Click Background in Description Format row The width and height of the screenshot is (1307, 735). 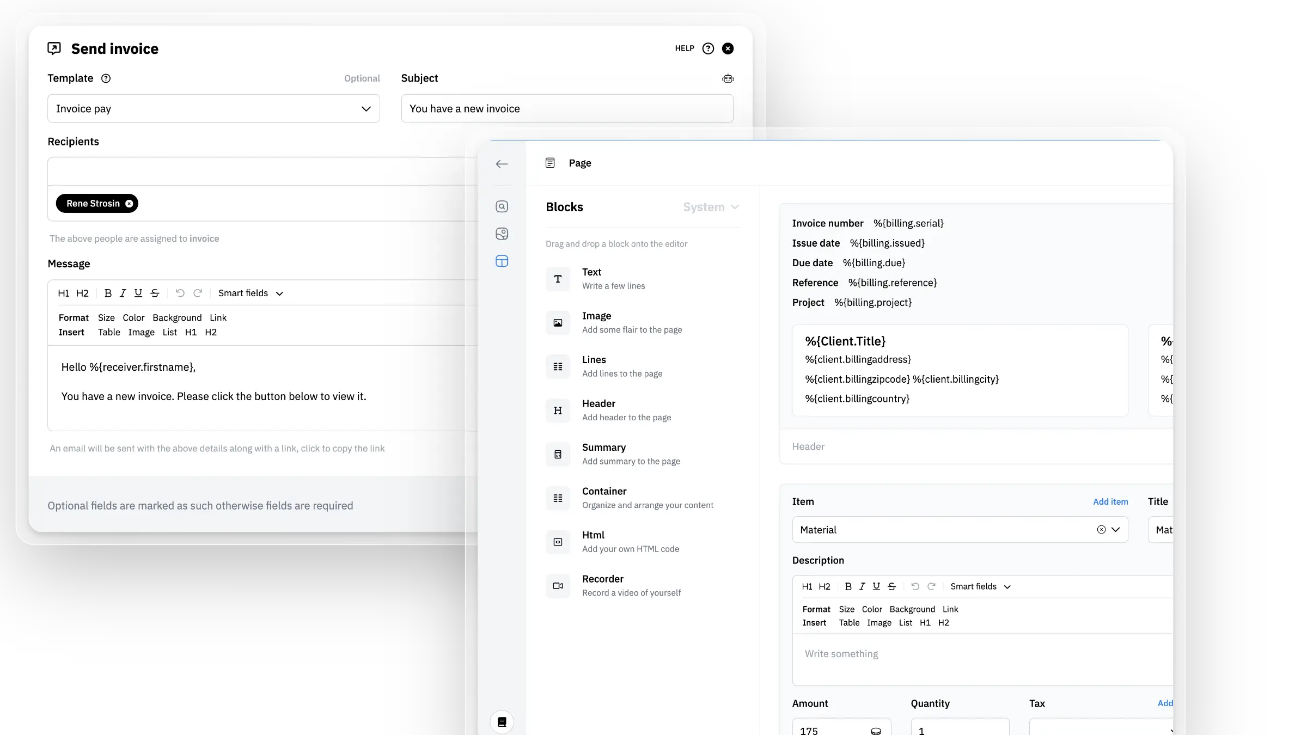coord(912,609)
